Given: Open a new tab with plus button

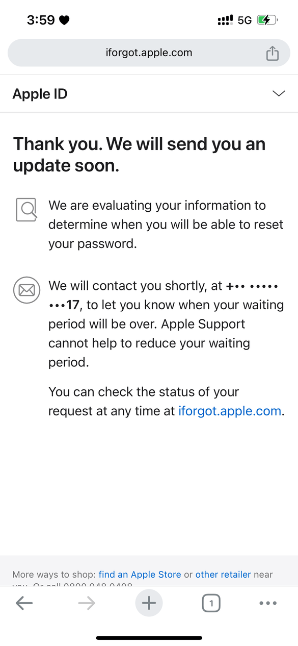Looking at the screenshot, I should [x=149, y=604].
